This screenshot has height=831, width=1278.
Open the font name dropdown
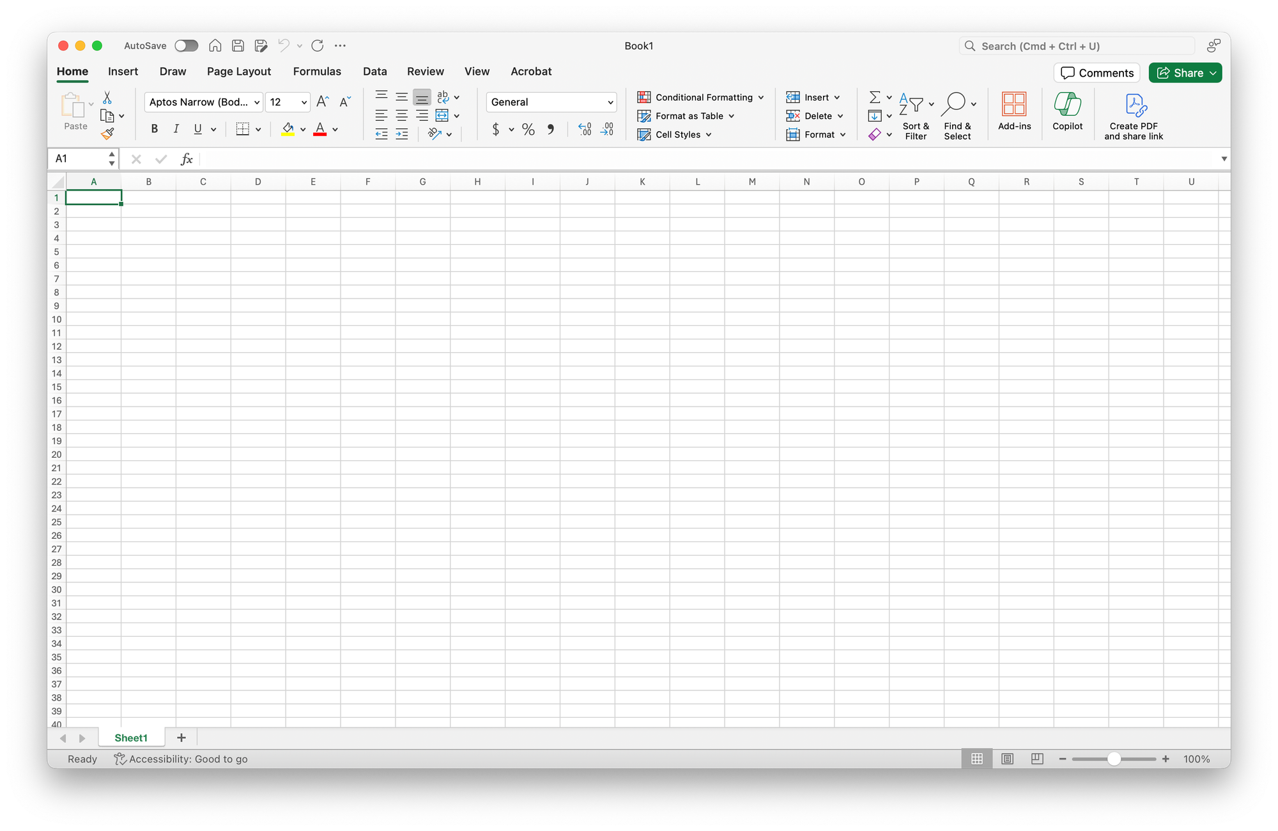pyautogui.click(x=257, y=102)
